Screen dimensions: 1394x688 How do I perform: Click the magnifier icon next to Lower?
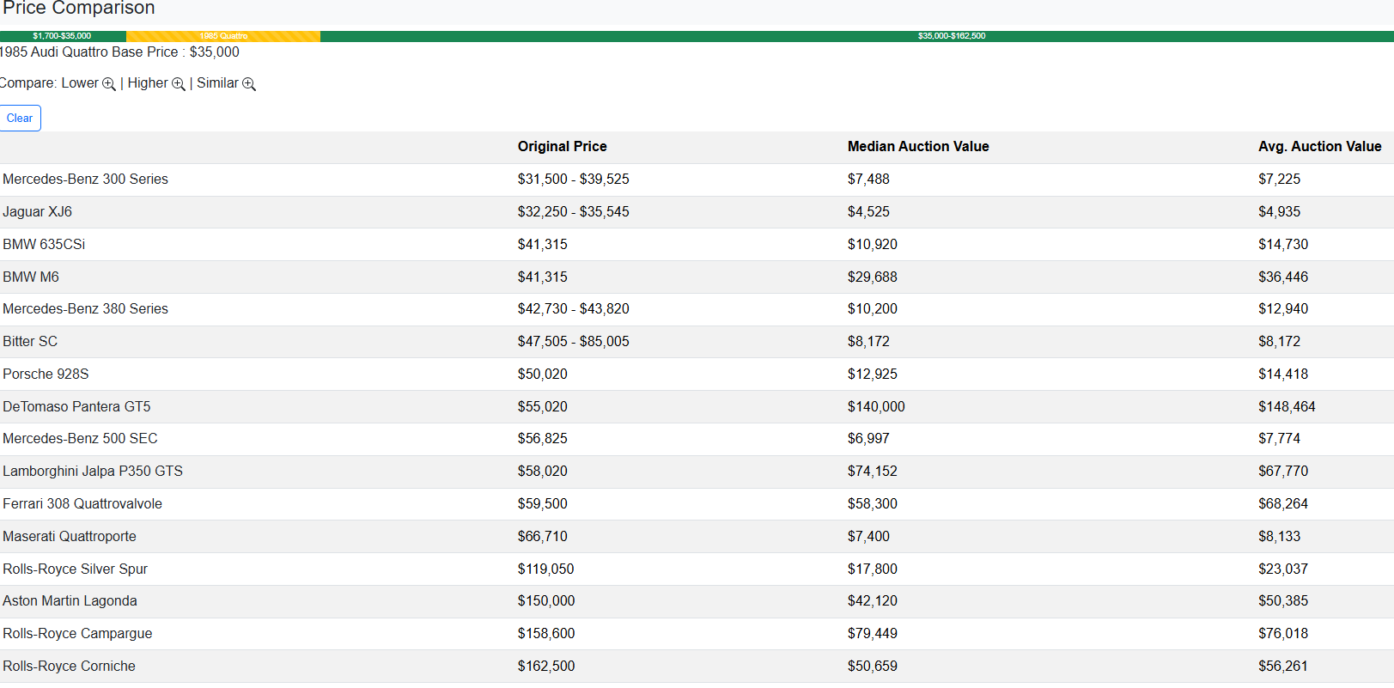click(109, 84)
